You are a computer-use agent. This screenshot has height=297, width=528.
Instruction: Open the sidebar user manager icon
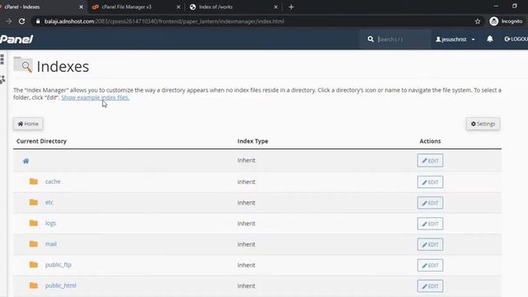click(x=2, y=80)
